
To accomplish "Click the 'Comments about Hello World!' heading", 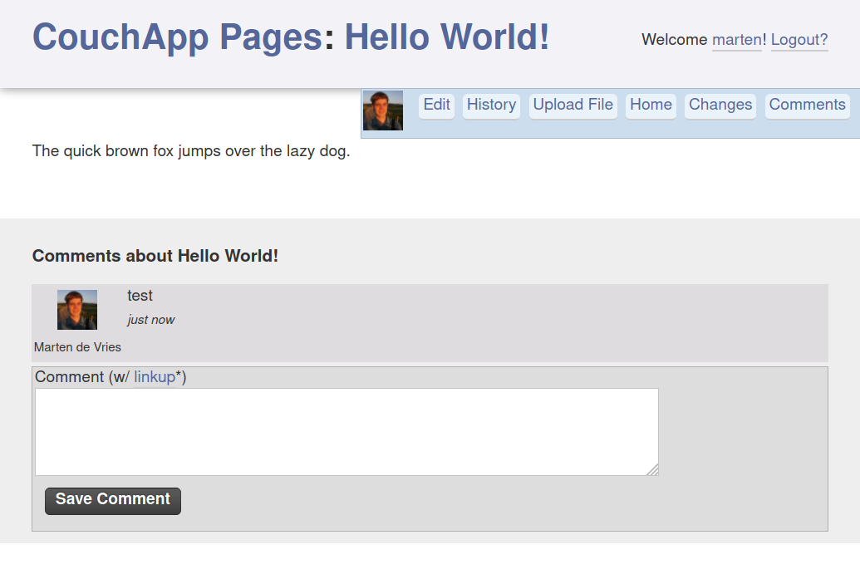I will tap(155, 256).
